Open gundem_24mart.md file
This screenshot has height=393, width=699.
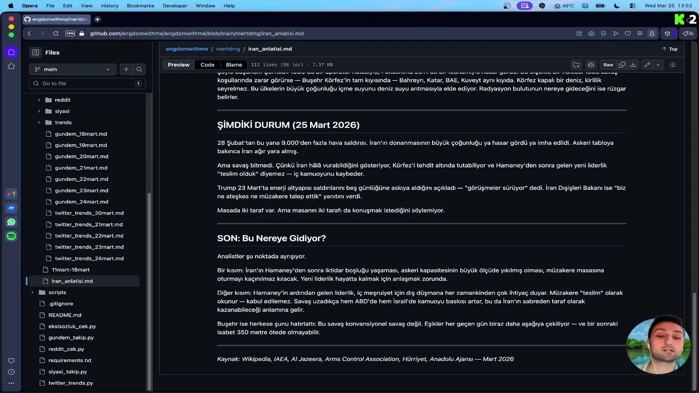tap(81, 202)
